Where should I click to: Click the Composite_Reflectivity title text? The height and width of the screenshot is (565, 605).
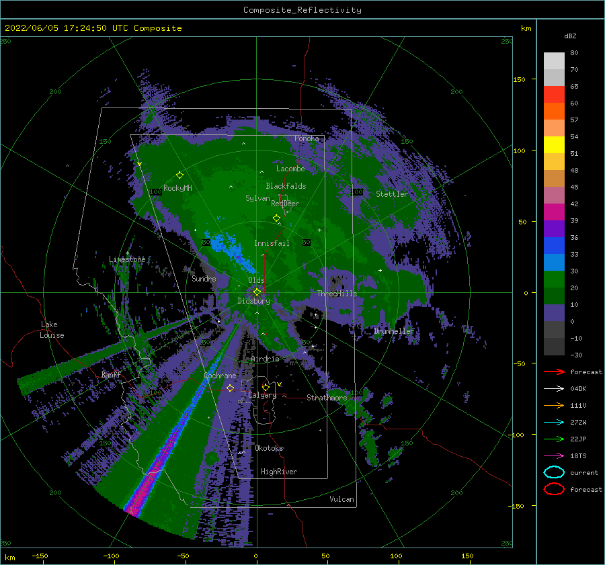click(x=302, y=10)
